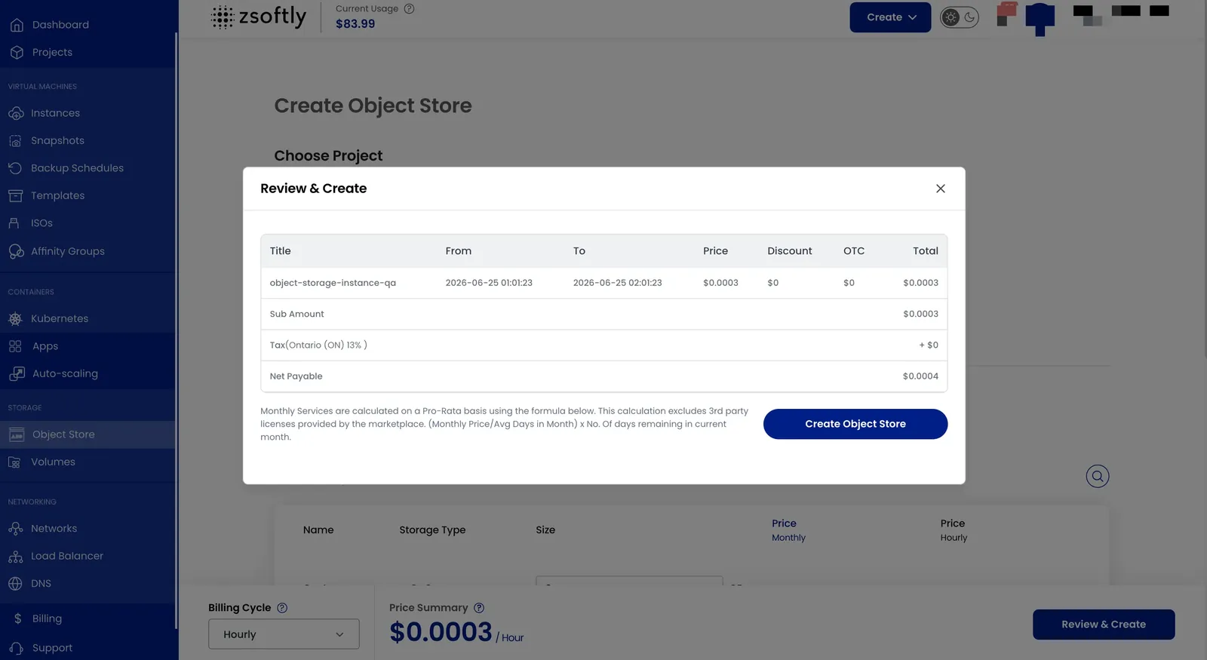Click the Instances cloud icon

coord(16,113)
